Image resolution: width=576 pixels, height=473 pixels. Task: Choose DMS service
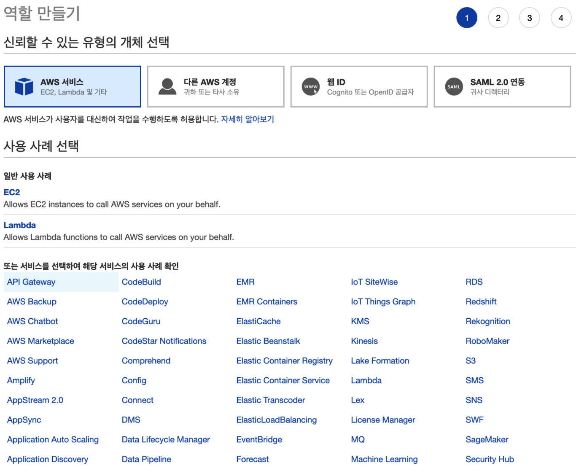[131, 420]
